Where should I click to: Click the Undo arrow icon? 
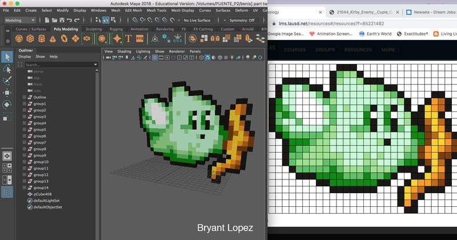pos(69,20)
